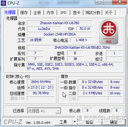Viewport: 128px width, 127px height.
Task: Click the empty 额定 FSB field
Action: pos(41,99)
